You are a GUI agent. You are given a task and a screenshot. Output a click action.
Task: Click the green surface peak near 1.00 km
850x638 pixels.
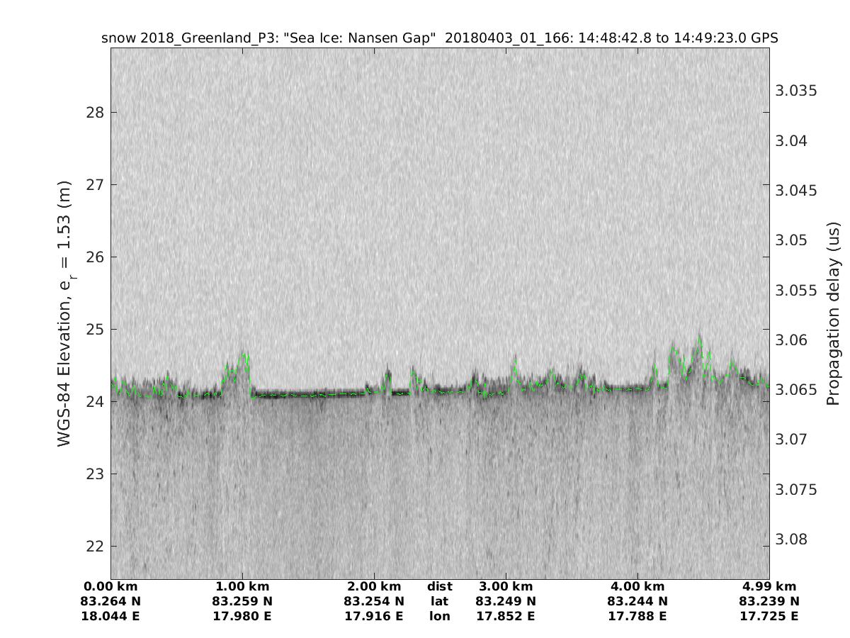pos(244,354)
